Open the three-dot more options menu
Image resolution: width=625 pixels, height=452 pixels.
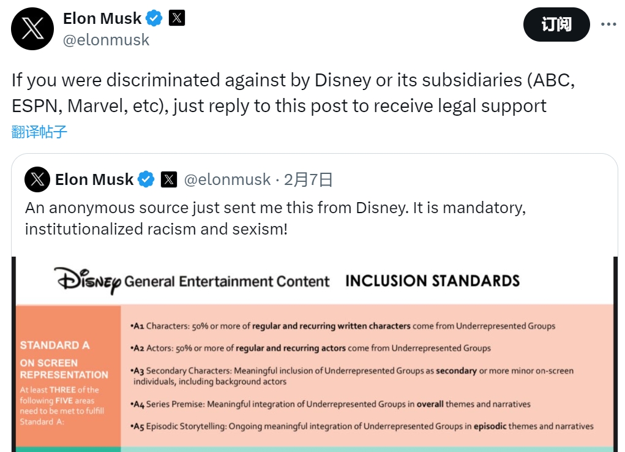608,24
